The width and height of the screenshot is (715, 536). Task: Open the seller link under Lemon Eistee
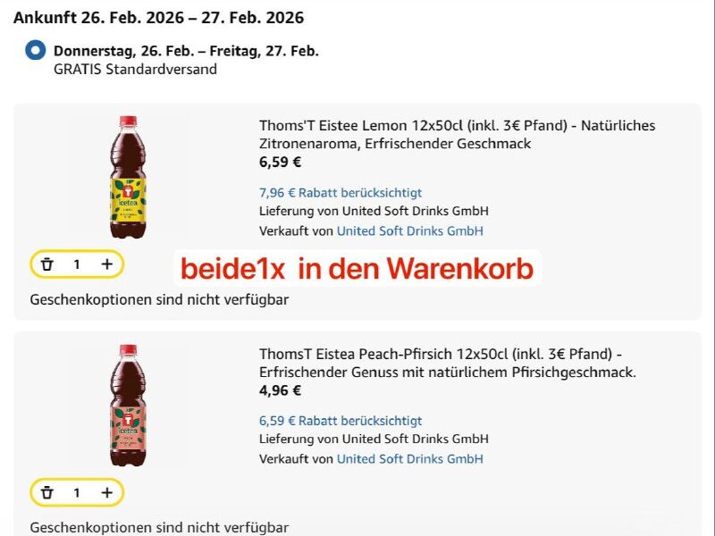409,230
